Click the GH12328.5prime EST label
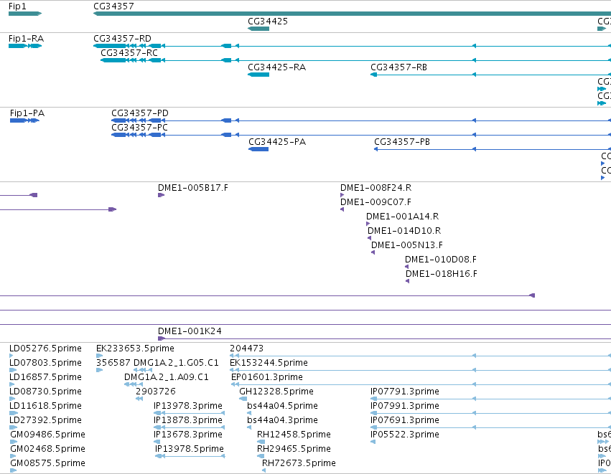Image resolution: width=611 pixels, height=474 pixels. (276, 392)
